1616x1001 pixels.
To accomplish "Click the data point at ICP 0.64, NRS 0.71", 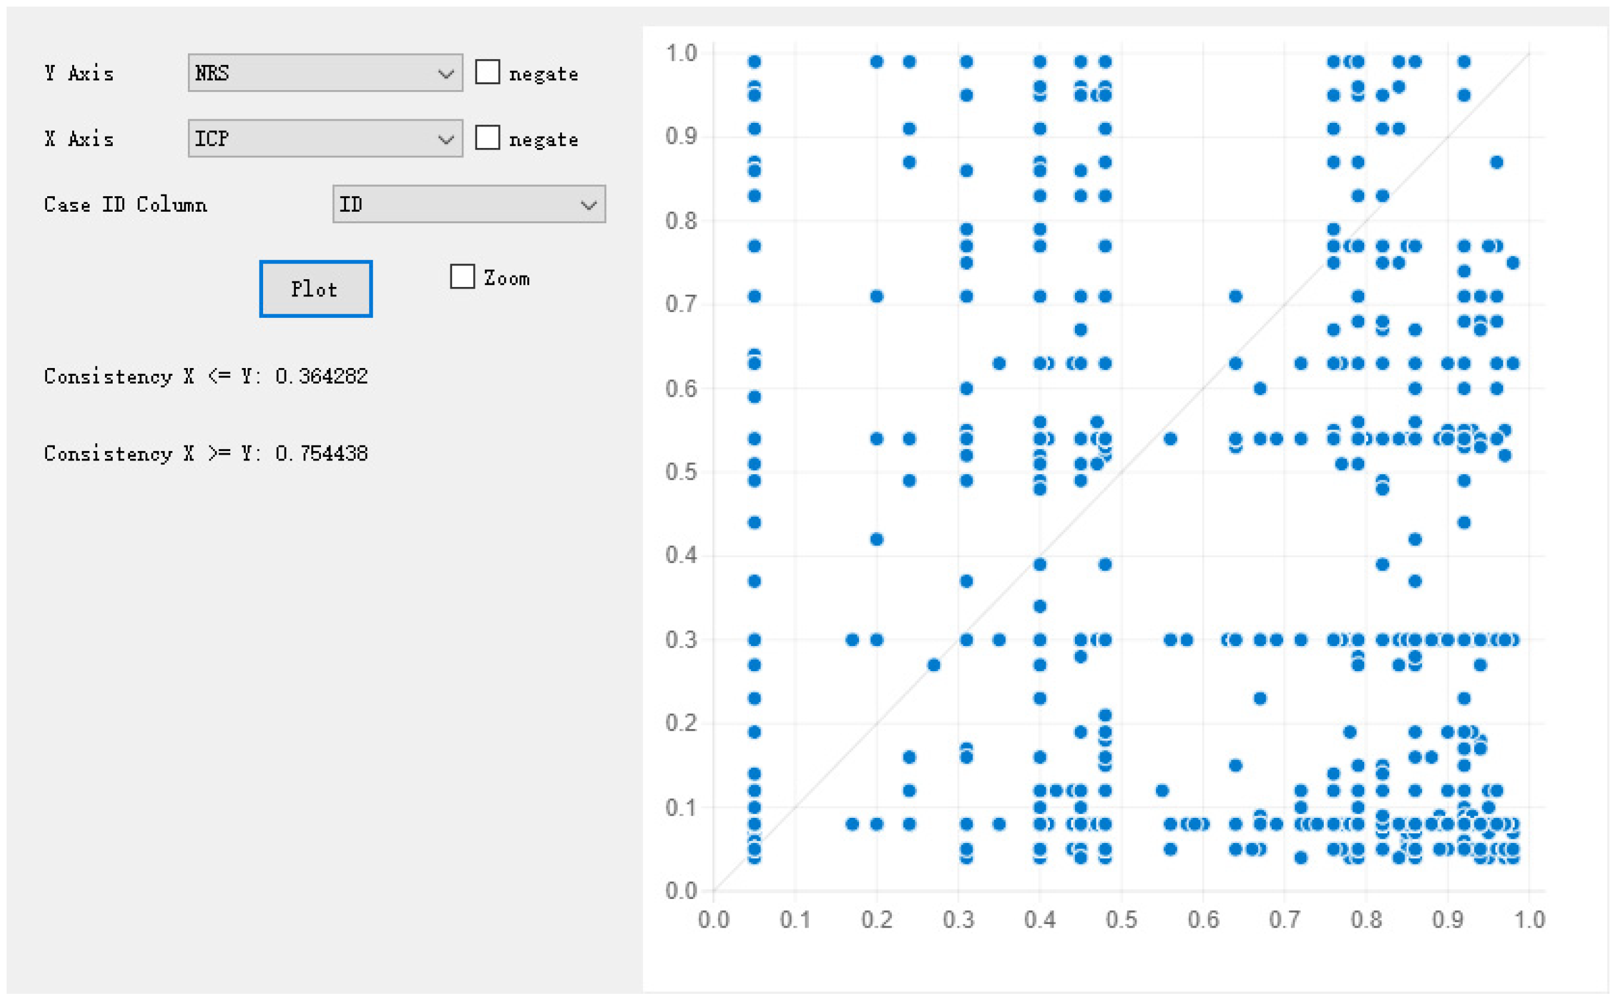I will pyautogui.click(x=1235, y=296).
